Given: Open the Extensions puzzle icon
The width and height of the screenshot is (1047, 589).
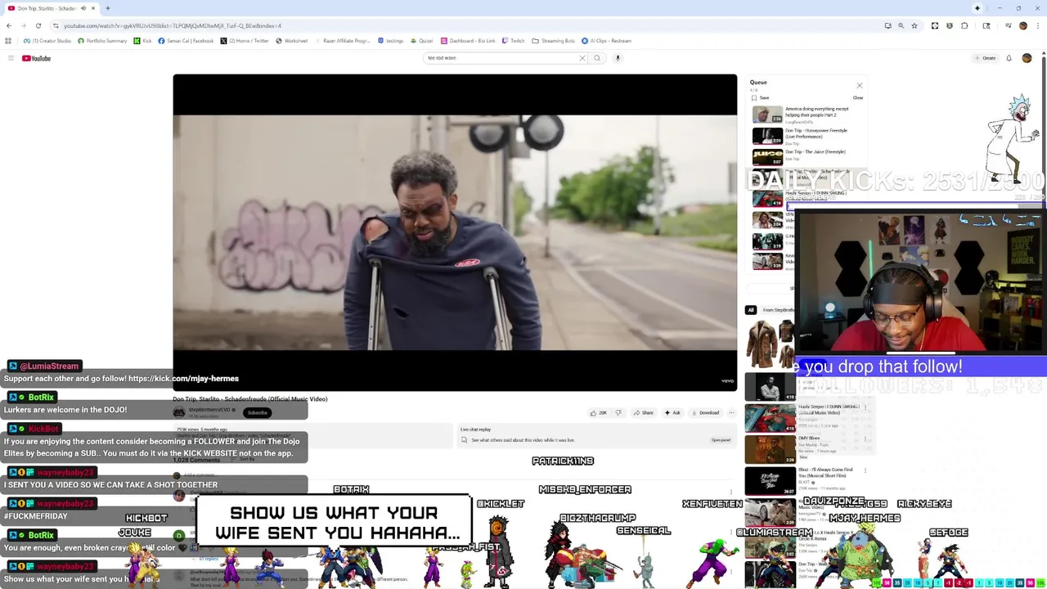Looking at the screenshot, I should pyautogui.click(x=964, y=25).
